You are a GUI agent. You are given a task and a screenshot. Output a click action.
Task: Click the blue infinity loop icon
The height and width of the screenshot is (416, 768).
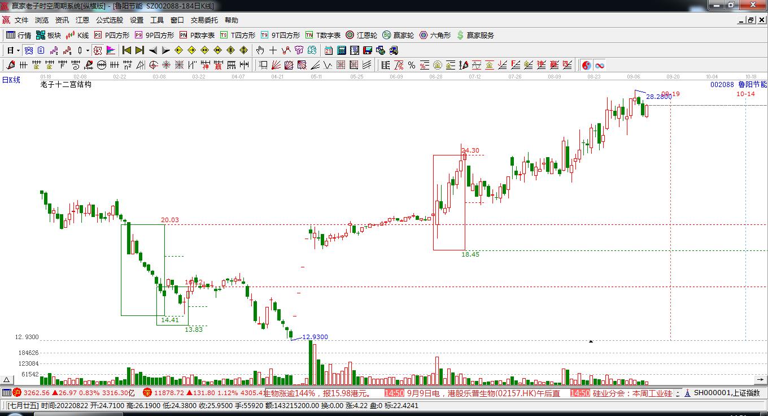point(599,65)
